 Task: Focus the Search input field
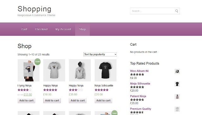point(155,11)
